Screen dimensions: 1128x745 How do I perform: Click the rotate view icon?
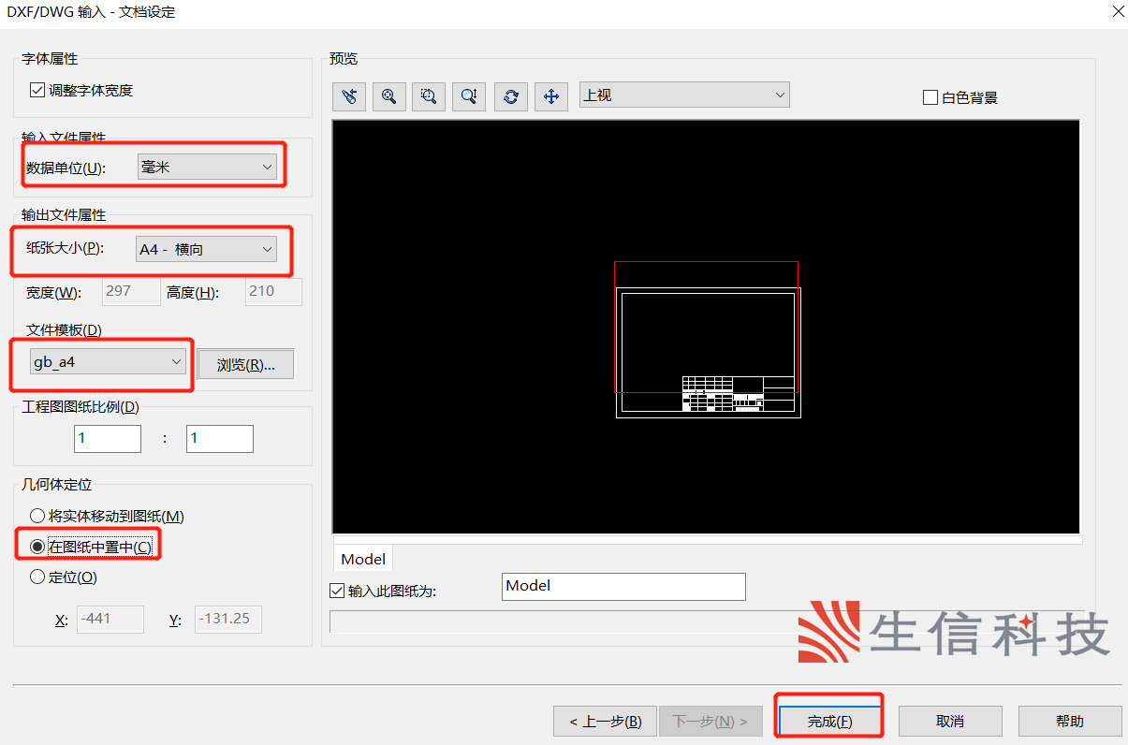[511, 95]
